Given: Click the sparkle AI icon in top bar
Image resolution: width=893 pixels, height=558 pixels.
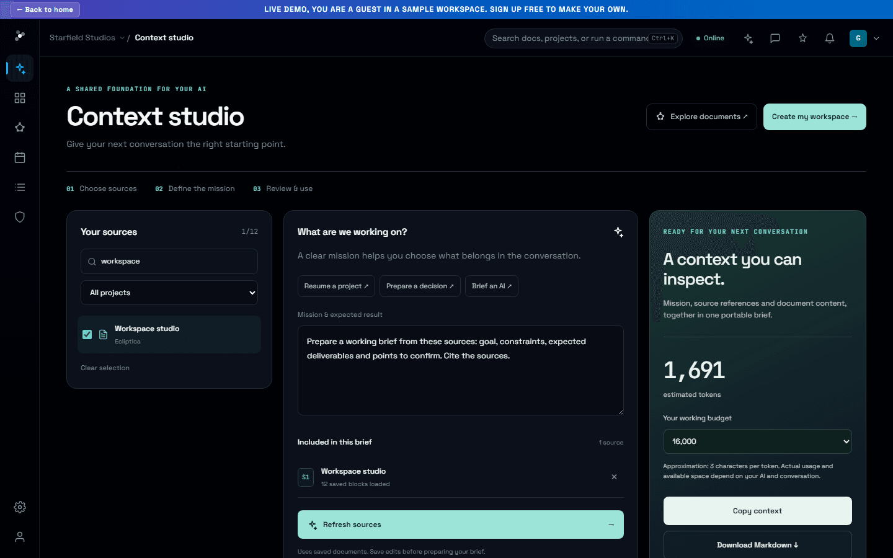Looking at the screenshot, I should click(x=749, y=38).
